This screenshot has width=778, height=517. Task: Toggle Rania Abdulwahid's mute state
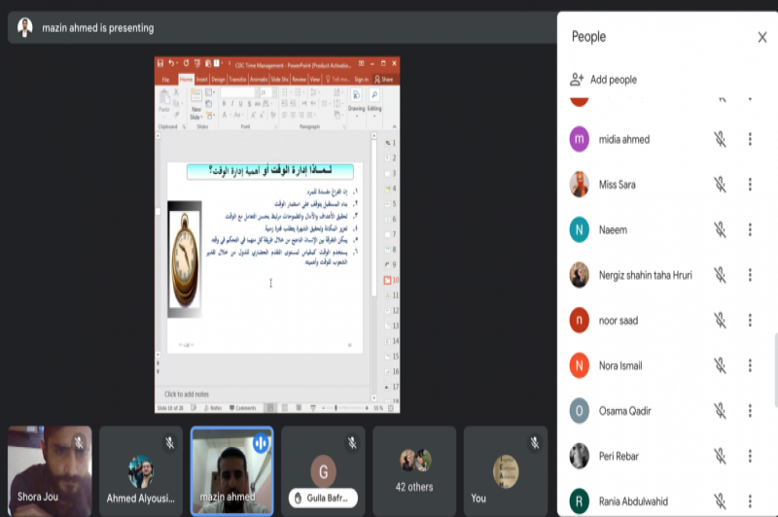tap(720, 501)
